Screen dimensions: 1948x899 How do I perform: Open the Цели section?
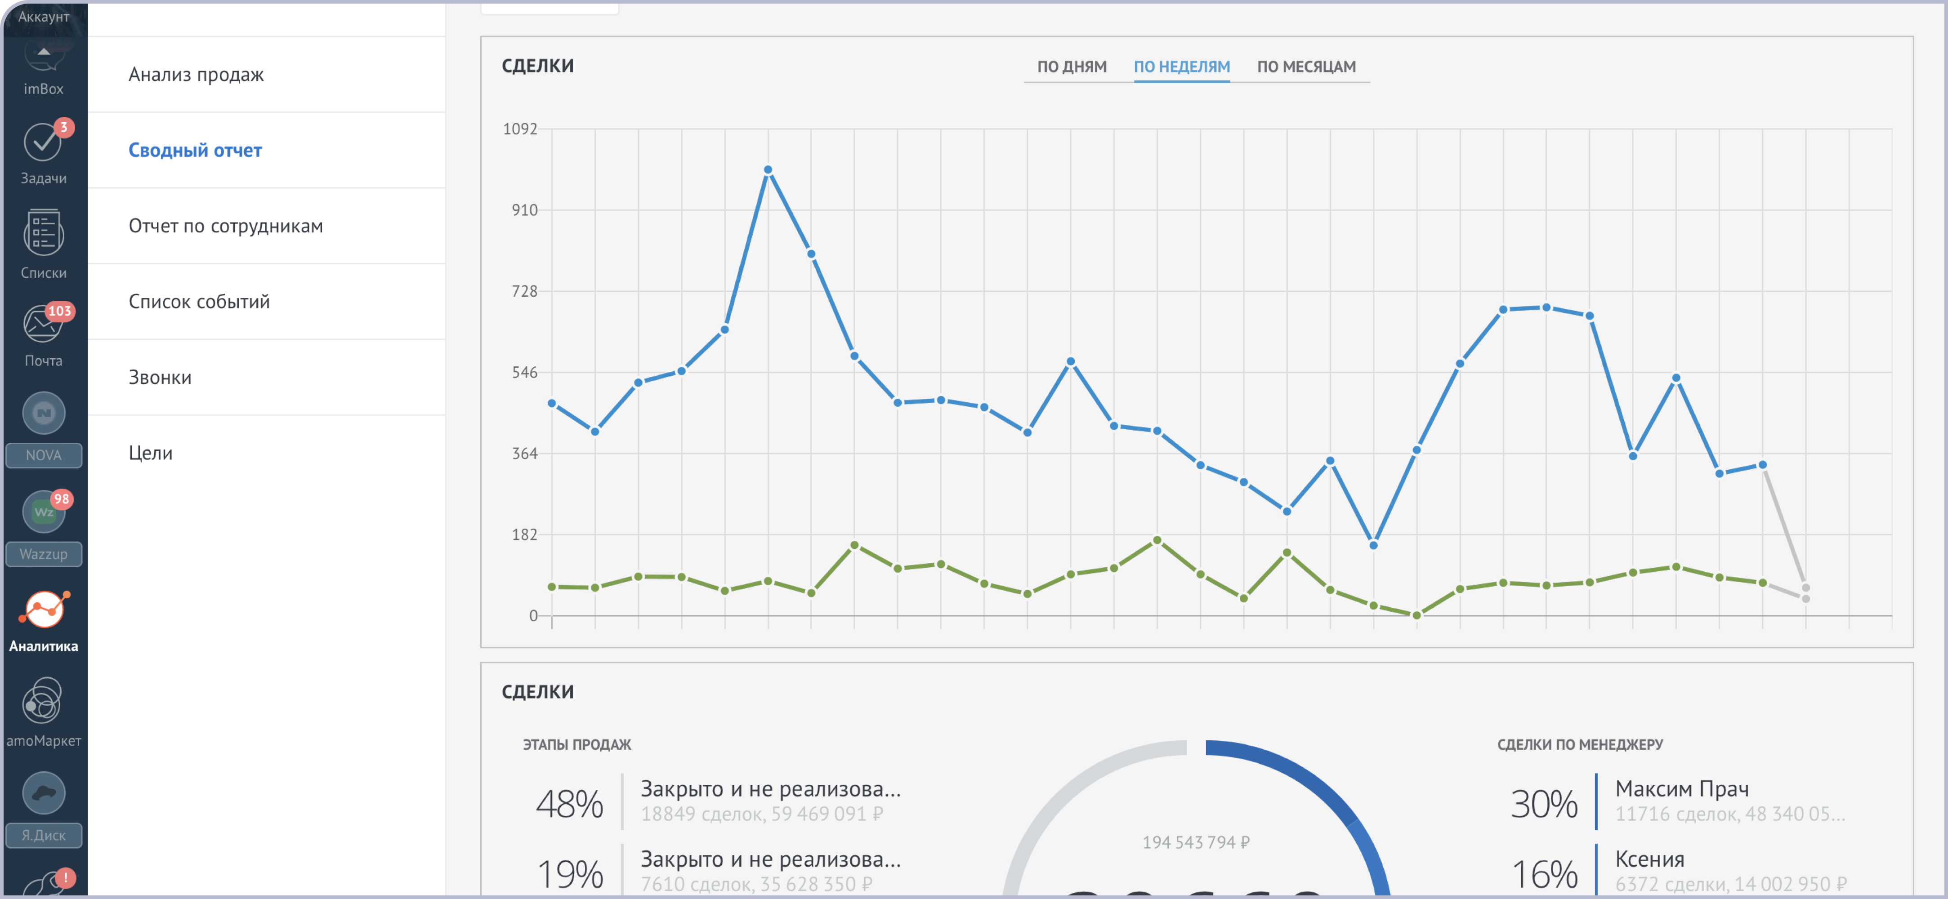click(x=151, y=452)
